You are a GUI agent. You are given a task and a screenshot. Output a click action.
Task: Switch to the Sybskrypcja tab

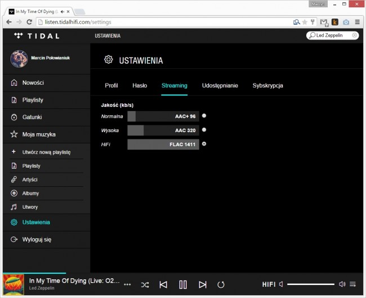[x=267, y=86]
